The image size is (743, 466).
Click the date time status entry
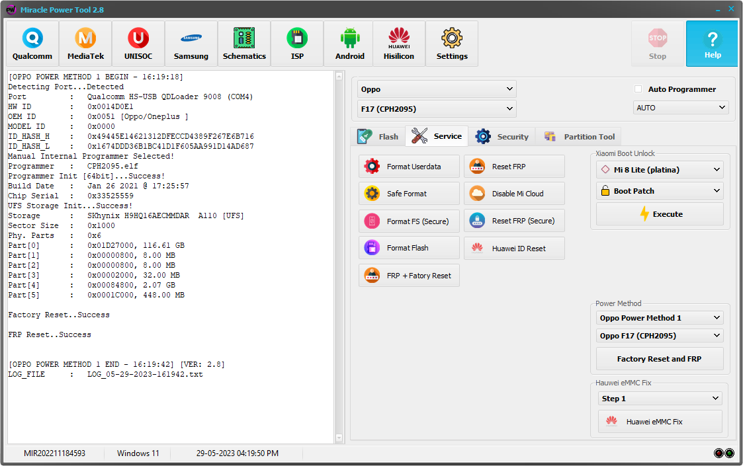pos(238,453)
